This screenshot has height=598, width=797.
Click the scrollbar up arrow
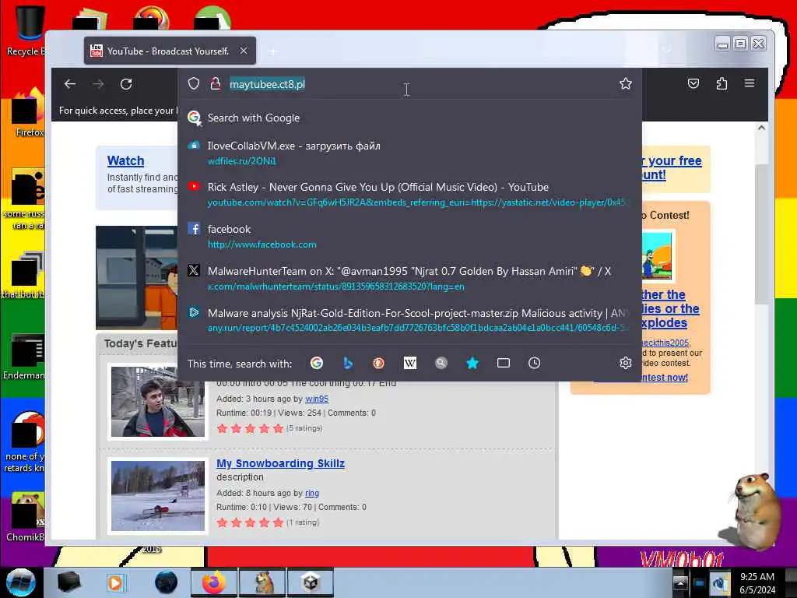tap(761, 128)
